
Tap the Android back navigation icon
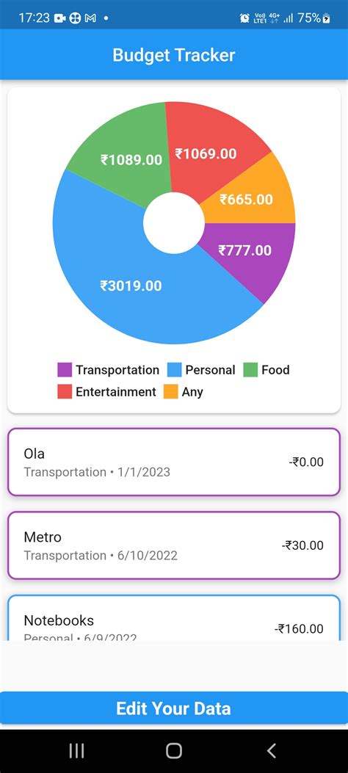[x=271, y=750]
